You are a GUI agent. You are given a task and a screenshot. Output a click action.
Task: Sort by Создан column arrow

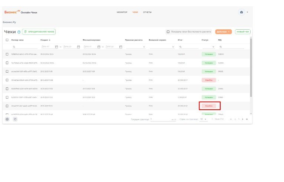coord(50,40)
